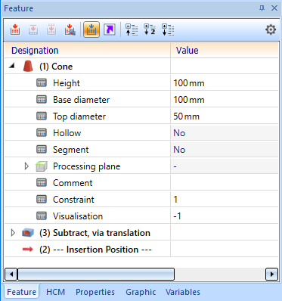282x301 pixels.
Task: Open the Graphic tab
Action: (141, 292)
